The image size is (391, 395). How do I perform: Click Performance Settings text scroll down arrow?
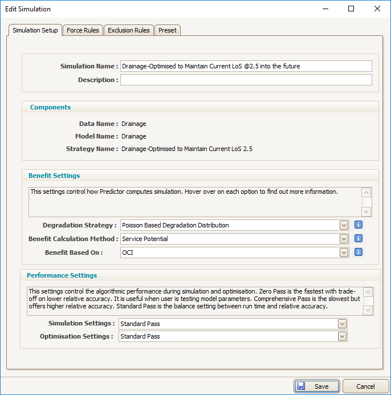(368, 310)
